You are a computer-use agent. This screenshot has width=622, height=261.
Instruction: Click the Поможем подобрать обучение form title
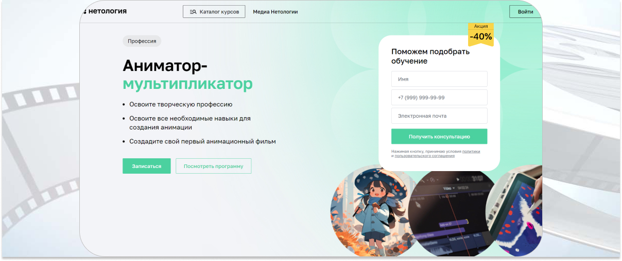tap(430, 56)
